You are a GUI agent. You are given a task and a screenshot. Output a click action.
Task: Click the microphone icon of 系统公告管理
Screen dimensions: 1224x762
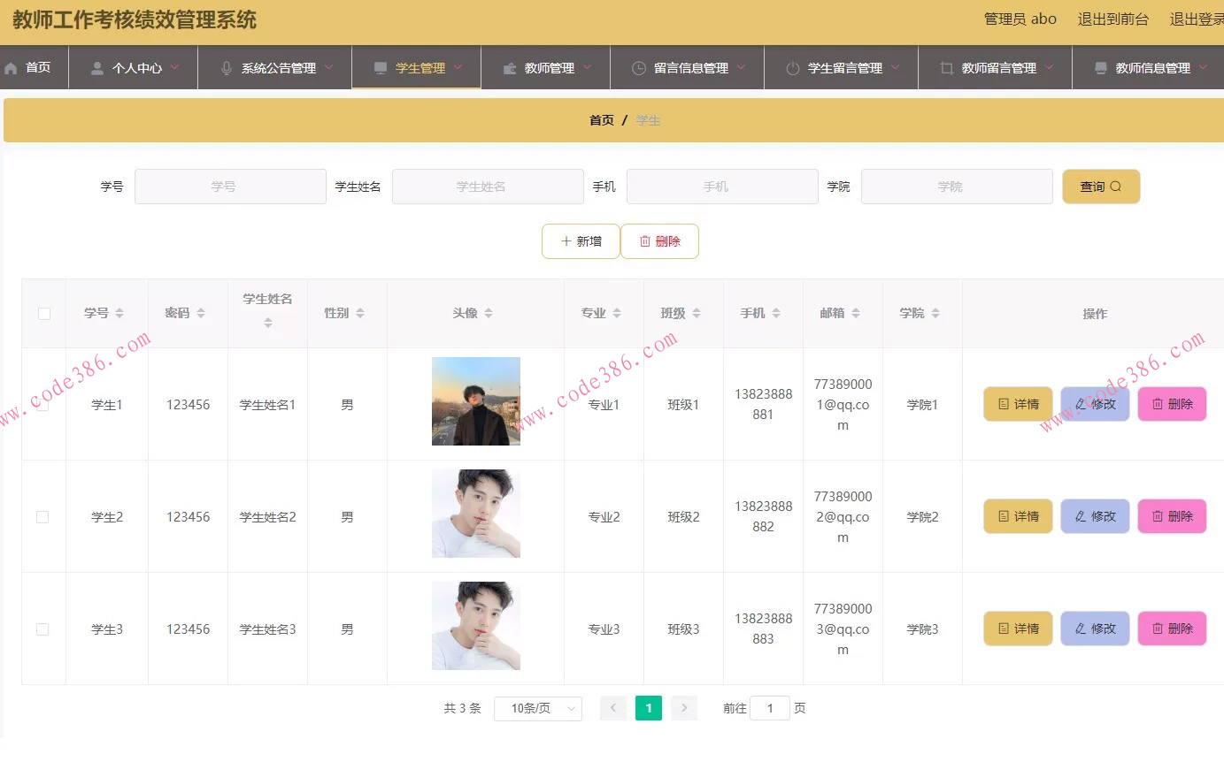[x=227, y=68]
